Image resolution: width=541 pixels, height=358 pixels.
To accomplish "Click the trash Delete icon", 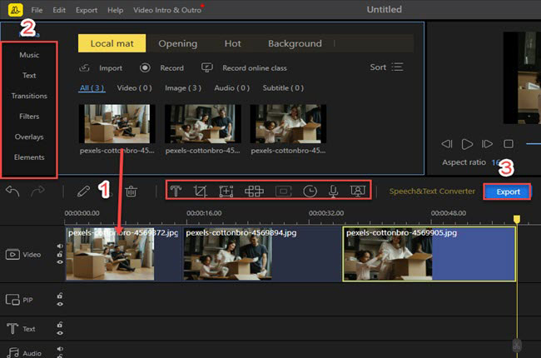I will point(132,191).
